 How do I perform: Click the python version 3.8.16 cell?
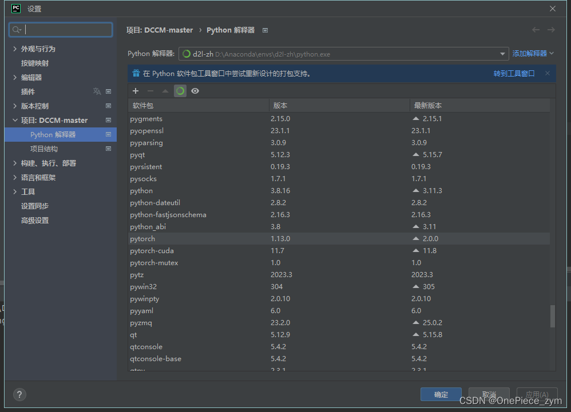click(280, 190)
